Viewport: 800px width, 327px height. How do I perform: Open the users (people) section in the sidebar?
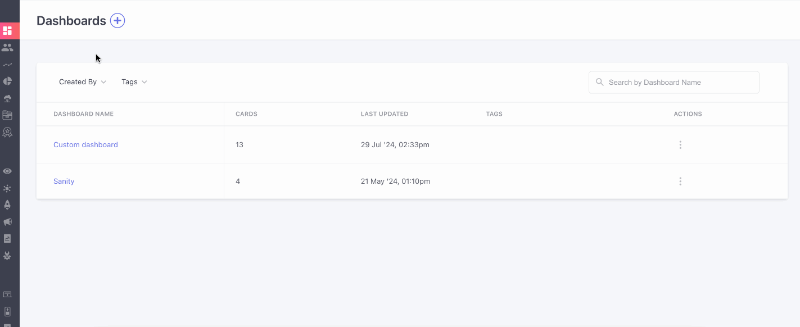tap(7, 48)
